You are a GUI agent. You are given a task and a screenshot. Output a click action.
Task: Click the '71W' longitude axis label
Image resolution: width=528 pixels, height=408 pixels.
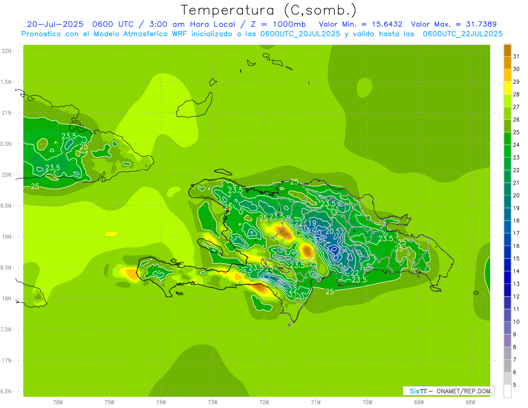[315, 402]
